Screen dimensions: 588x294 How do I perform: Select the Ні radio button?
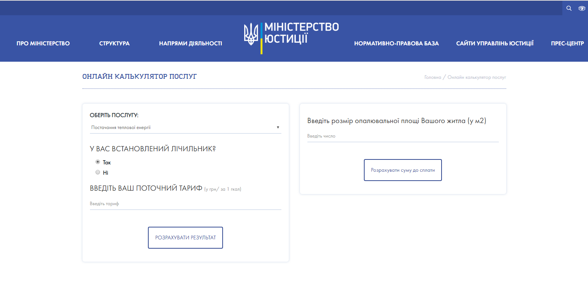pyautogui.click(x=98, y=172)
